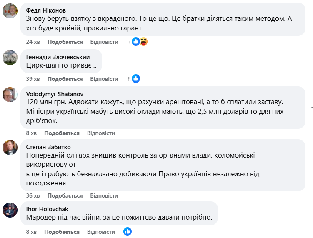The width and height of the screenshot is (313, 238).
Task: Reply to Федя Ніконов's comment
Action: (x=104, y=42)
